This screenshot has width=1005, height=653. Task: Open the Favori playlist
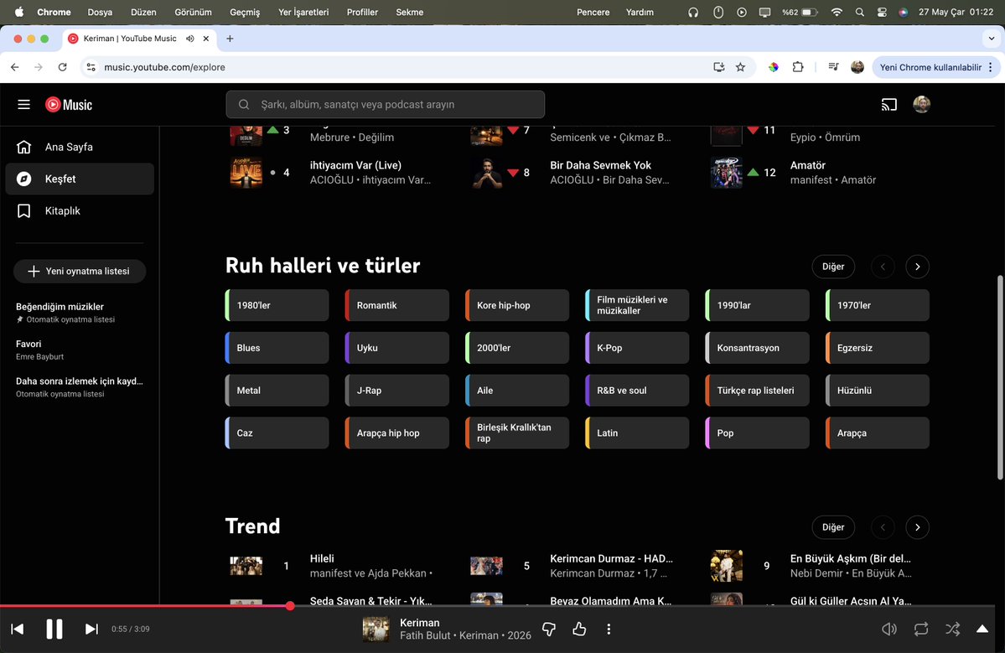point(80,350)
